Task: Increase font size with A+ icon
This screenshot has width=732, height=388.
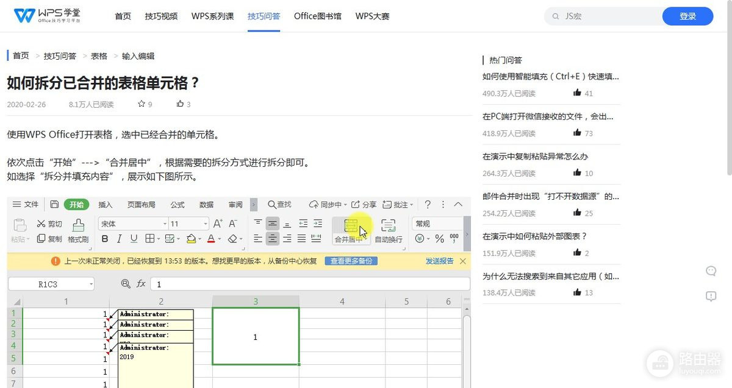Action: (218, 224)
